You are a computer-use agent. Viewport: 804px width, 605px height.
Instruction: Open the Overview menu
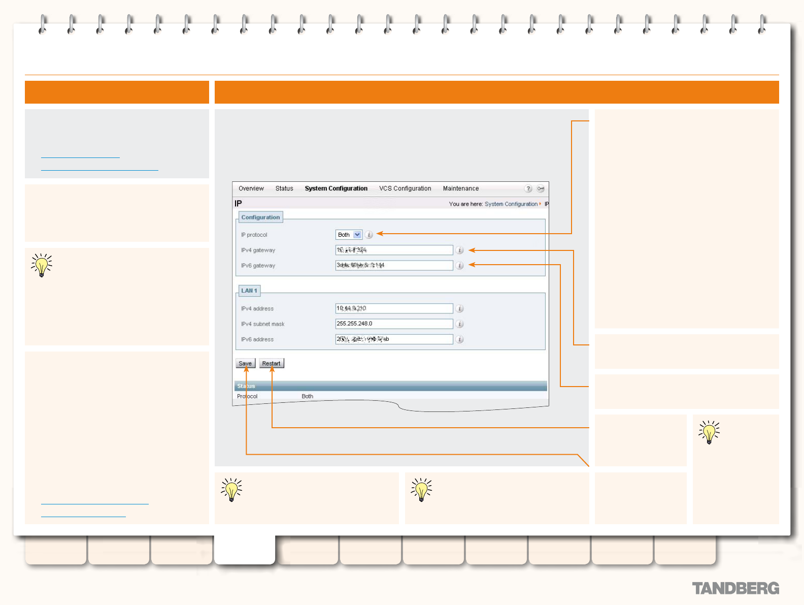click(251, 188)
